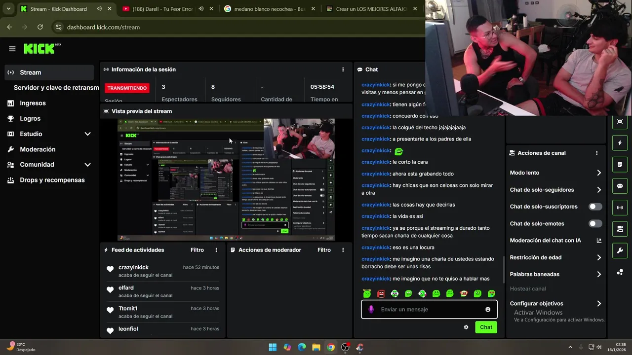Open Chrome from the taskbar
Viewport: 632px width, 355px height.
pyautogui.click(x=331, y=347)
